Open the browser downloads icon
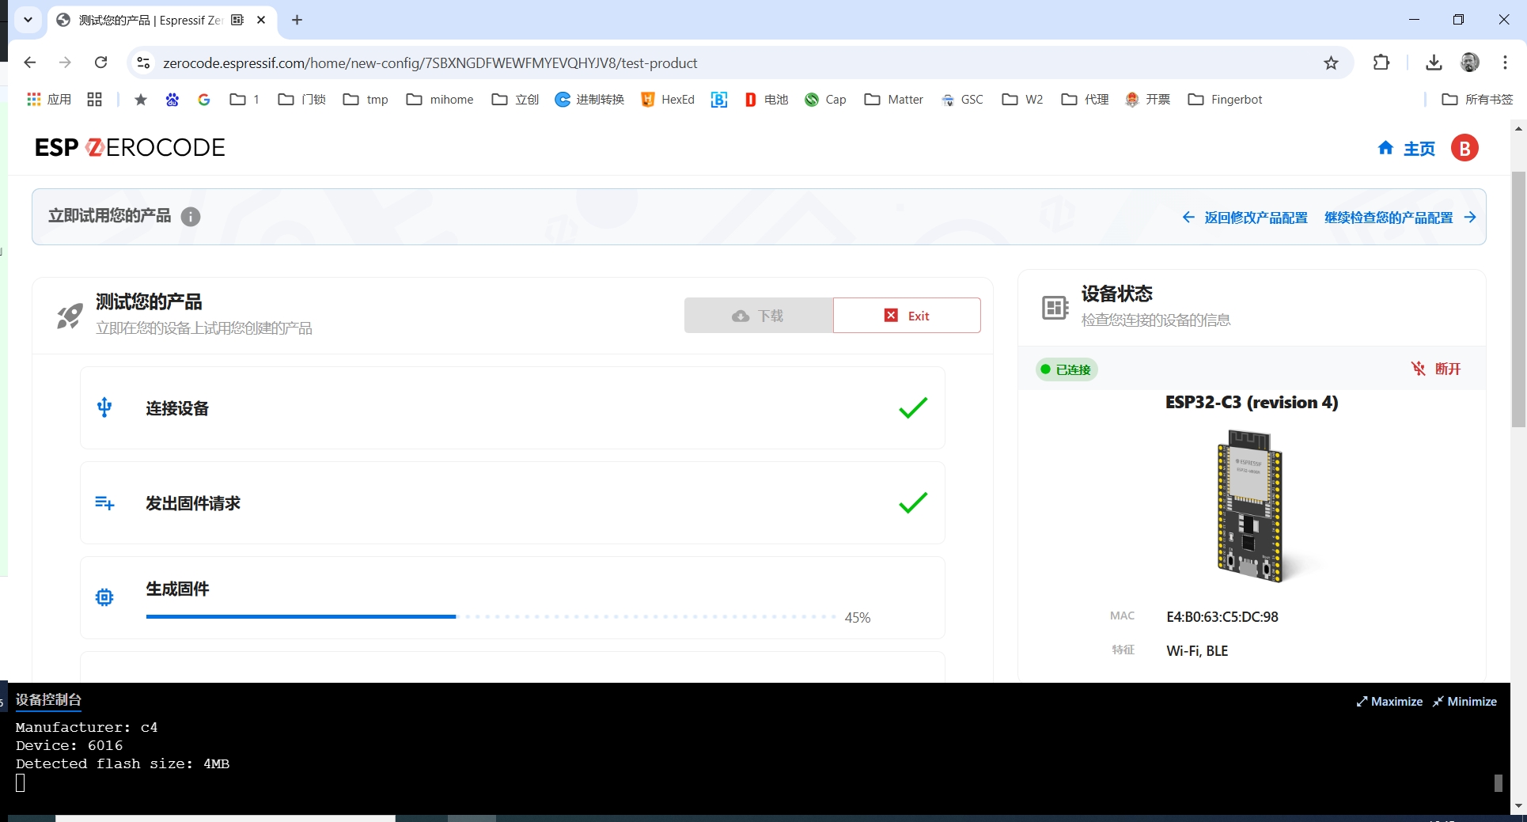This screenshot has width=1527, height=822. 1434,63
